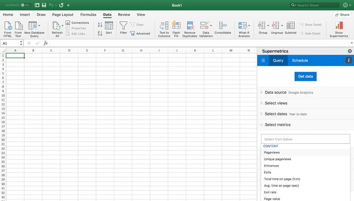
Task: Select the Query tab in Supermetrics
Action: click(x=278, y=60)
